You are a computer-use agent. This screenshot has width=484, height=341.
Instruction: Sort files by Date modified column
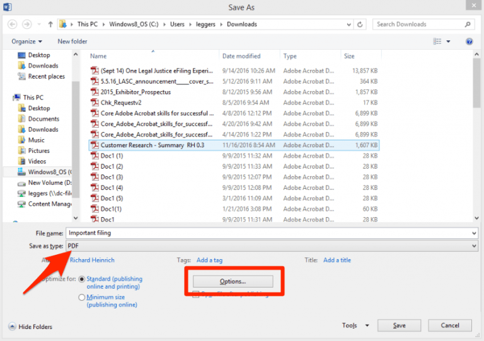241,56
